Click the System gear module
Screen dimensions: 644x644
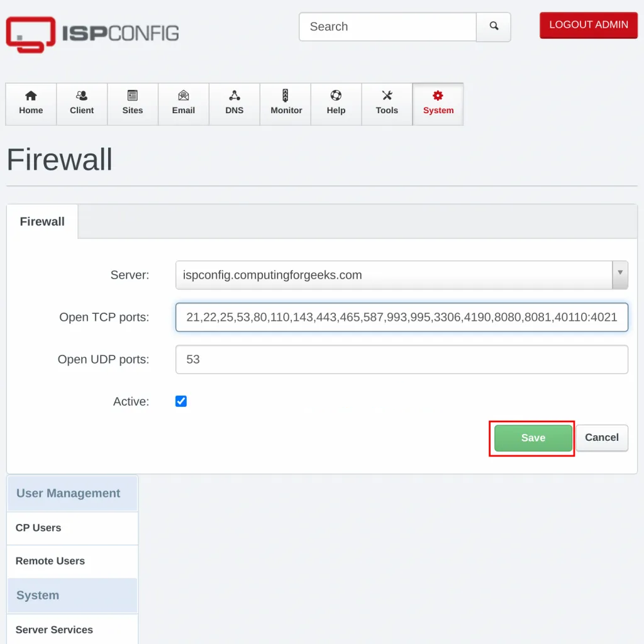(x=438, y=104)
